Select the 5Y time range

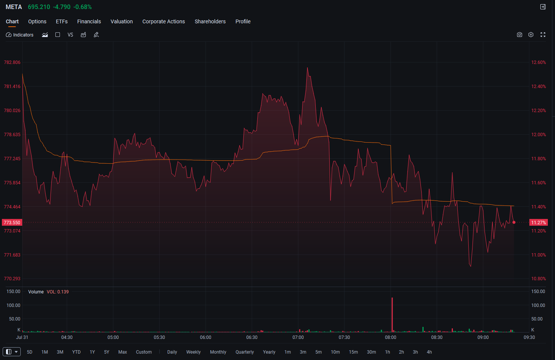107,352
